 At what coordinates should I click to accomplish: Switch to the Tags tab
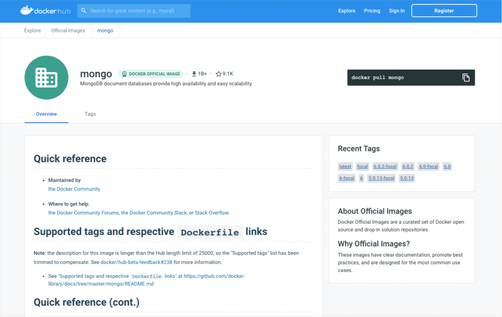pos(90,114)
